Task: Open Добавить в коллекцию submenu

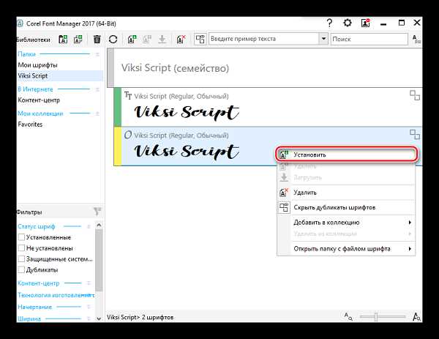Action: pyautogui.click(x=346, y=223)
